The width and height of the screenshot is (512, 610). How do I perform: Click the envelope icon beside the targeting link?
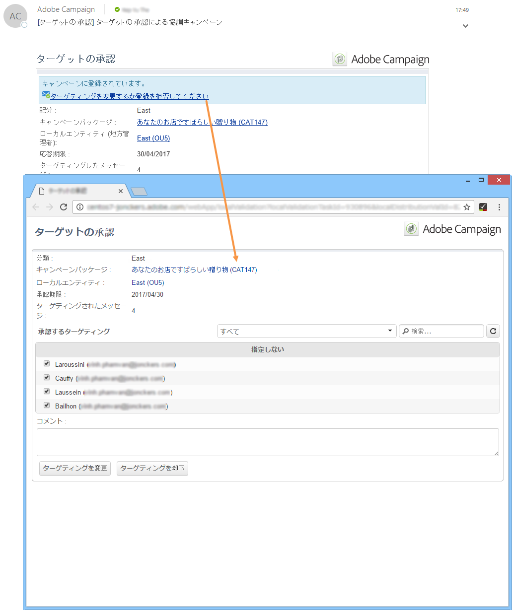point(46,95)
